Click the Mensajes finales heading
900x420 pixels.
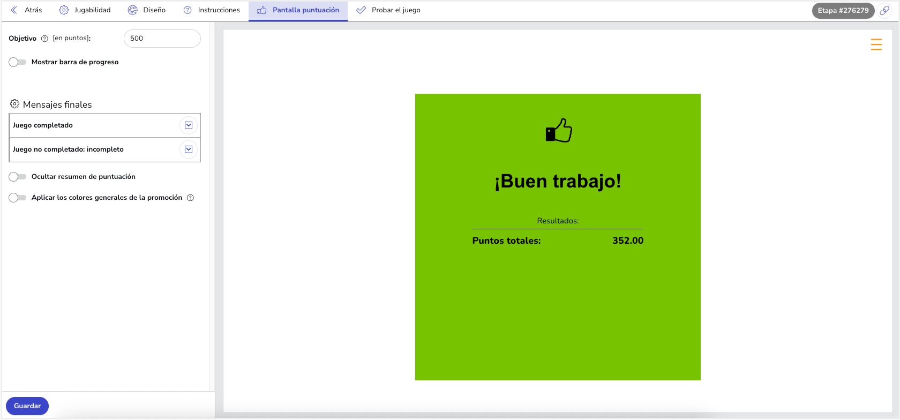57,104
